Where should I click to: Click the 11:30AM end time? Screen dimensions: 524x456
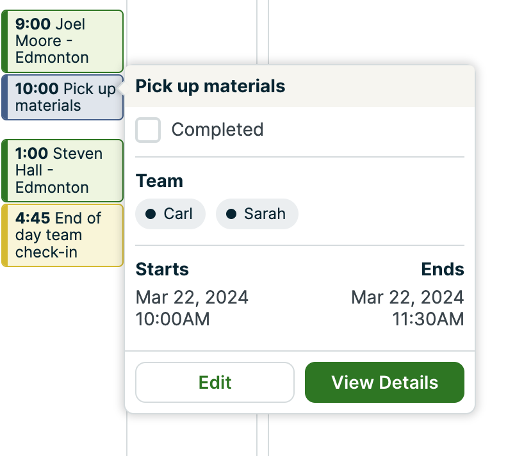(428, 319)
